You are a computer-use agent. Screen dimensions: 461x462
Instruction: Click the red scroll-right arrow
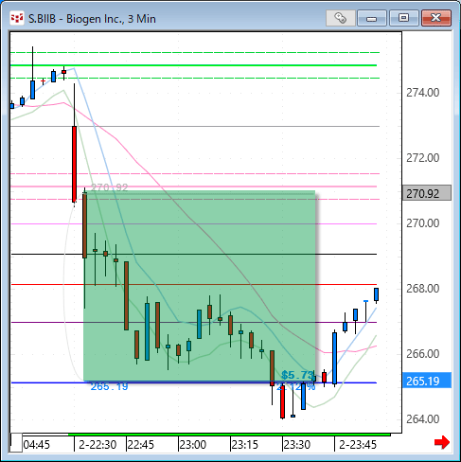click(442, 442)
